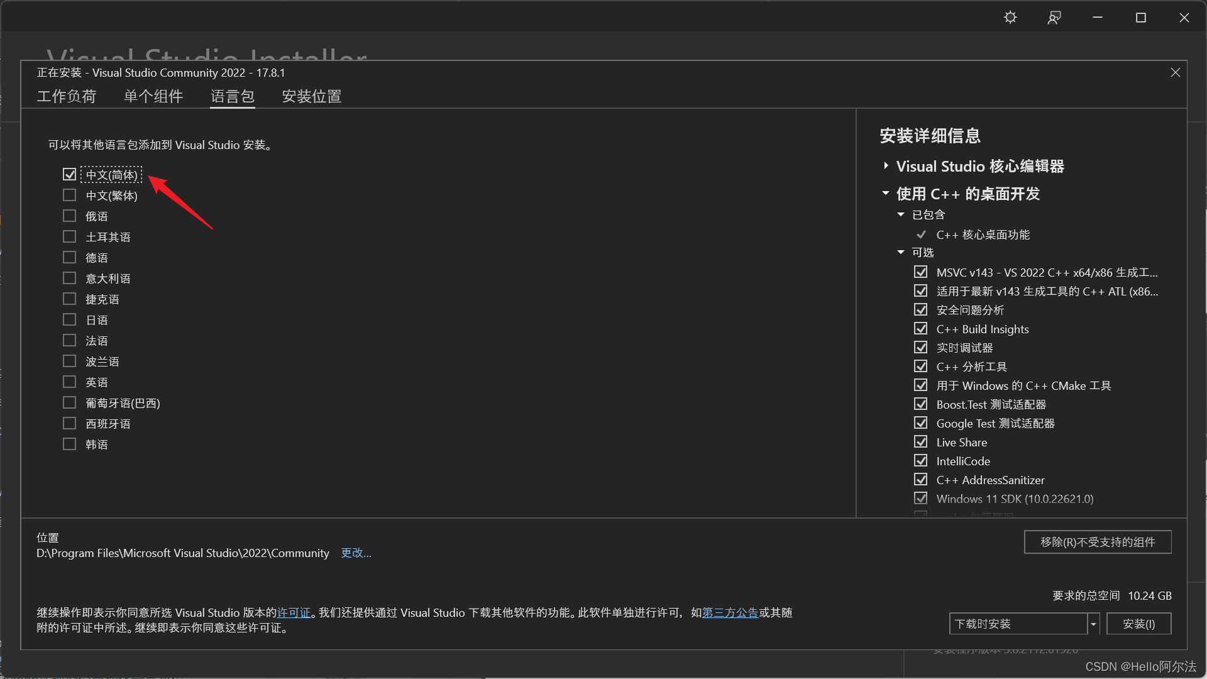Uncheck 安全问题分析 component

921,310
